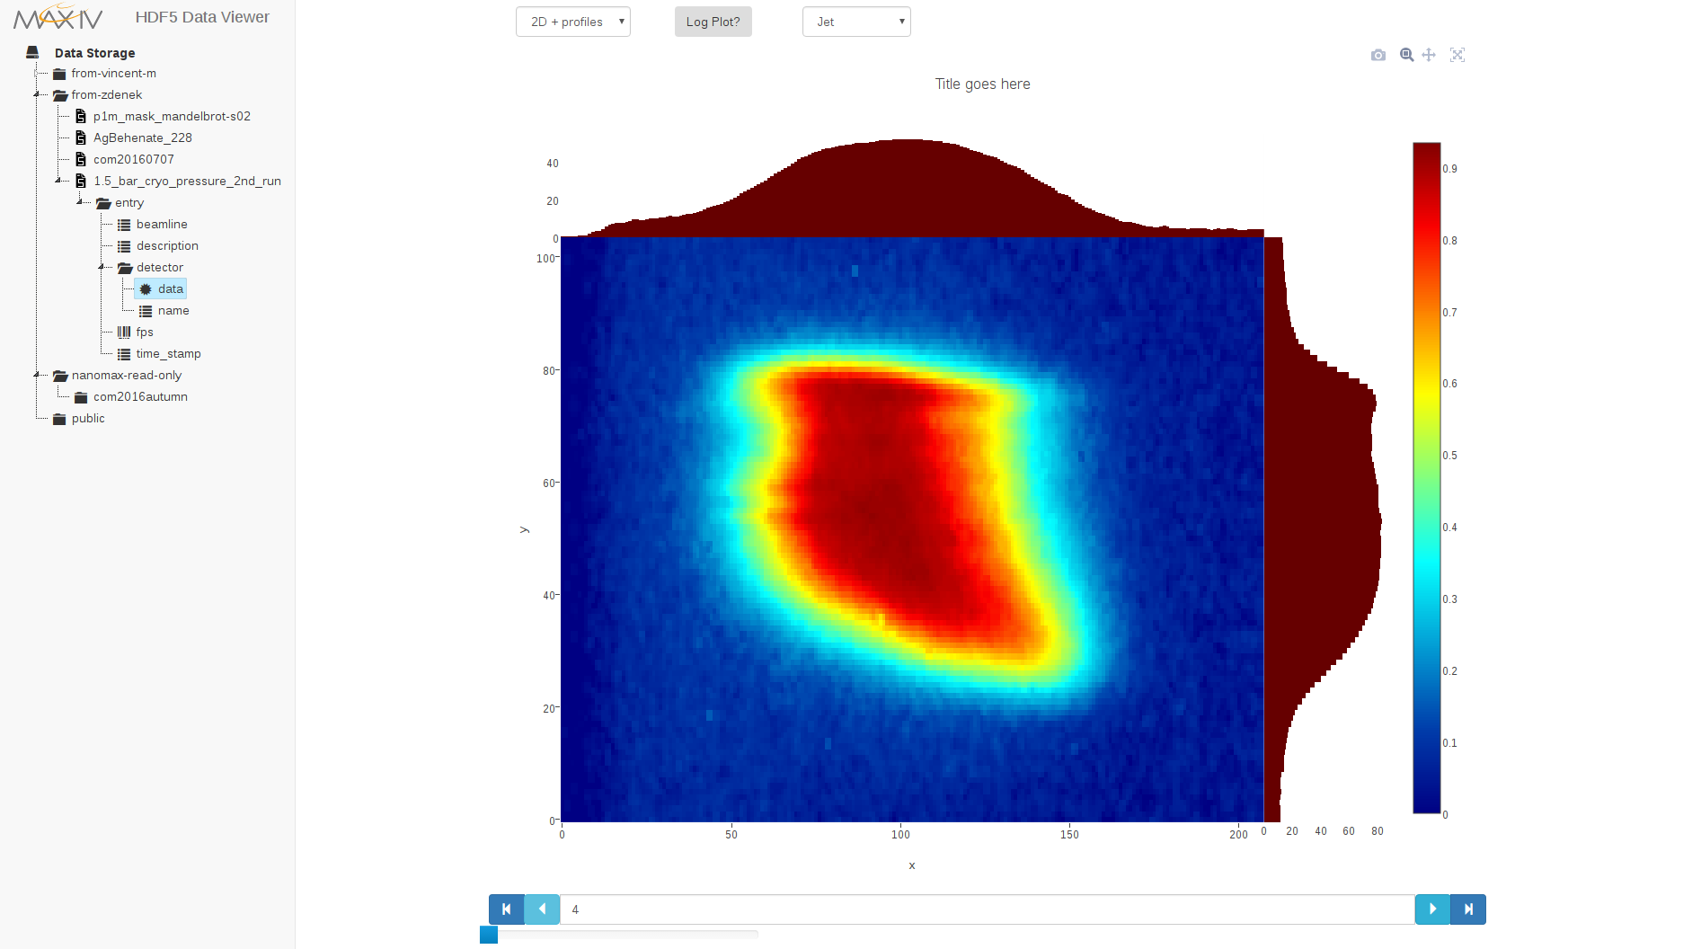Screen dimensions: 1701x949
Task: Download plot as image with camera icon
Action: click(1378, 55)
